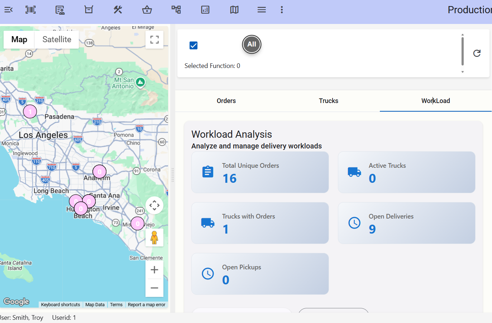Click the refresh button beside the selector
Screen dimensions: 492x323
click(x=477, y=53)
